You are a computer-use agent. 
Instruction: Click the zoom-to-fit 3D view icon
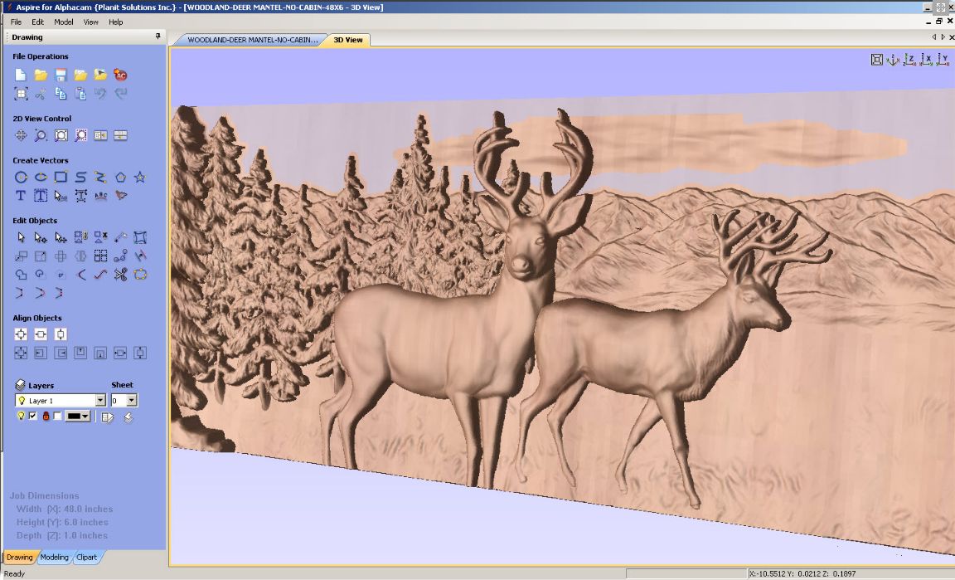tap(876, 59)
